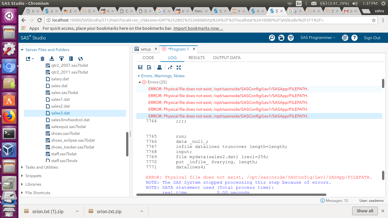Open the SAS Programmer perspective dropdown

[x=318, y=38]
